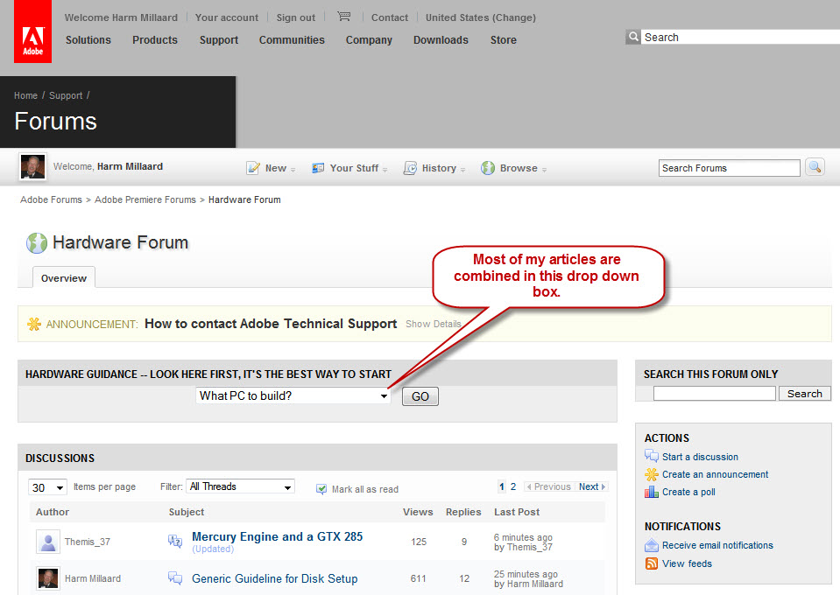Click the Search Forums input field
This screenshot has width=840, height=595.
pos(729,168)
